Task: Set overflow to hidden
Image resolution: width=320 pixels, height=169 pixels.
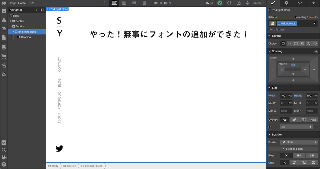Action: 294,120
